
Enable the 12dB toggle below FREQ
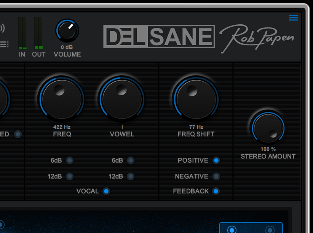click(70, 176)
